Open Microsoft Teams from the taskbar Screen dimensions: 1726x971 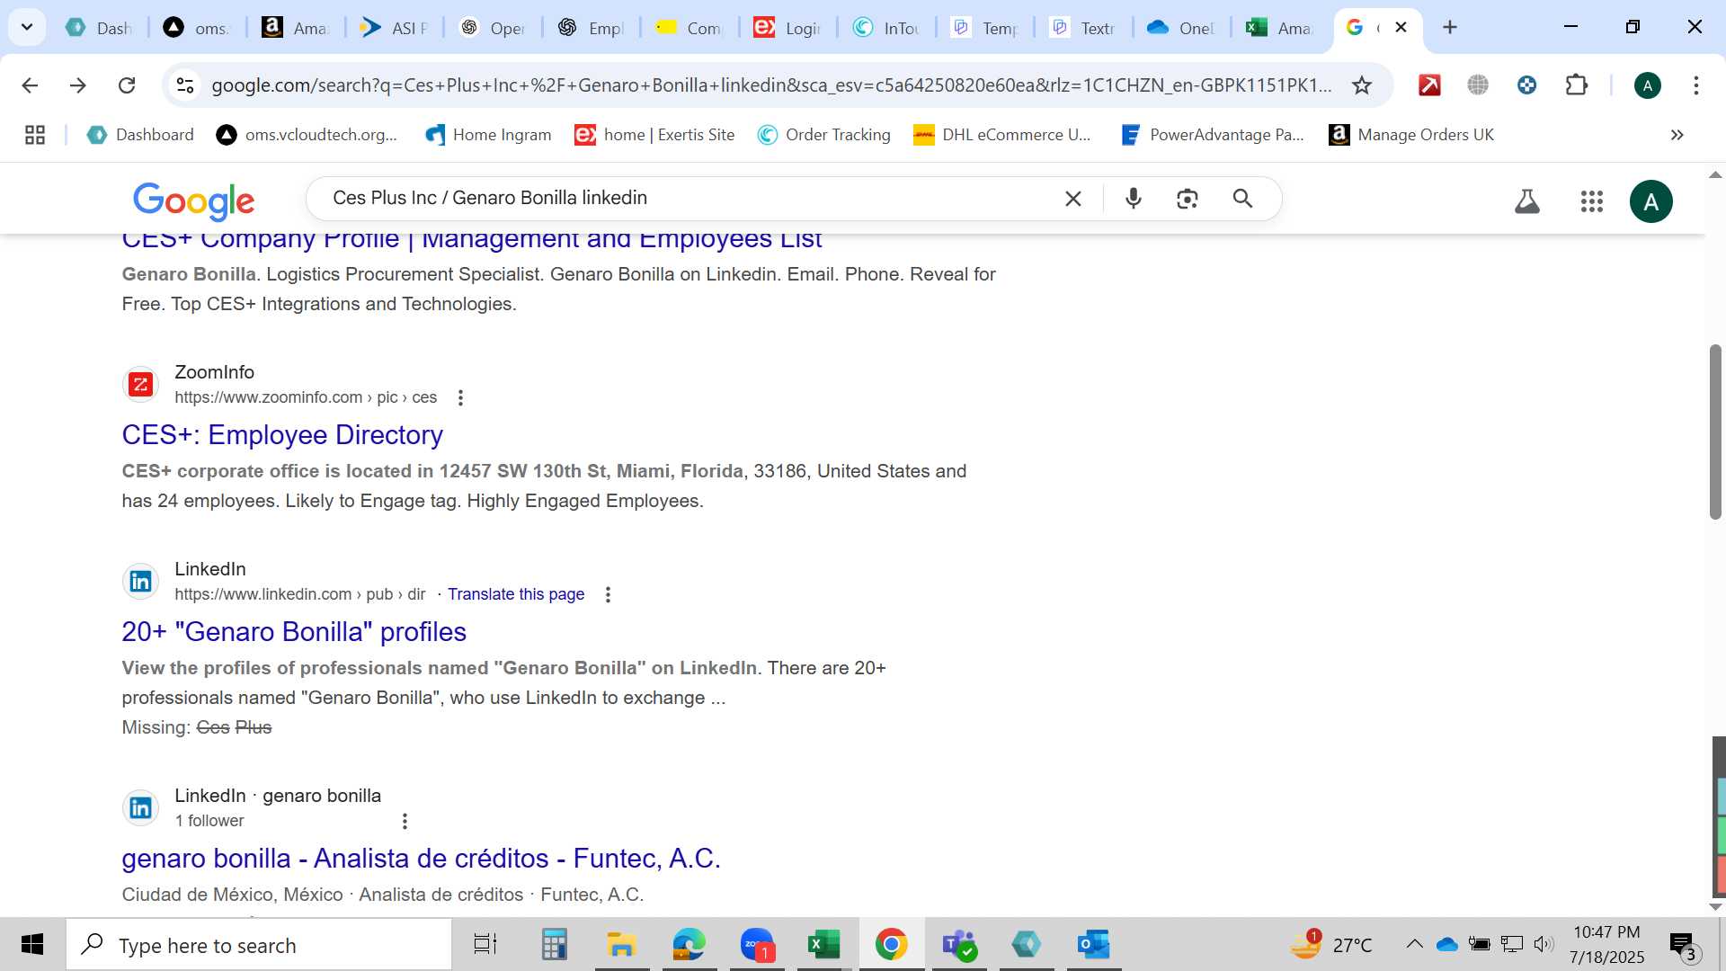[x=959, y=945]
